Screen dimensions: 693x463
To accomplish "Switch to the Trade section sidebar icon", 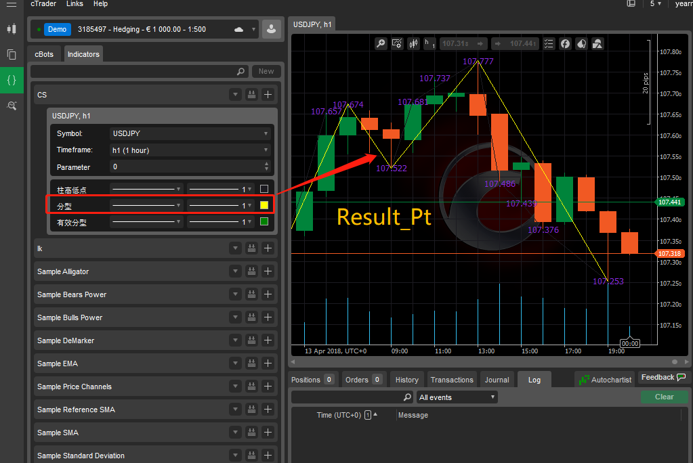I will [12, 29].
